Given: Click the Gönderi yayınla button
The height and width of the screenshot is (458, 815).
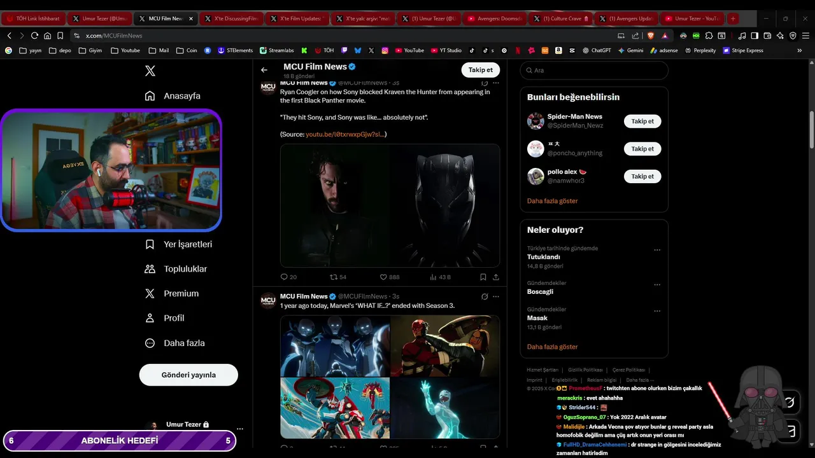Looking at the screenshot, I should coord(188,375).
